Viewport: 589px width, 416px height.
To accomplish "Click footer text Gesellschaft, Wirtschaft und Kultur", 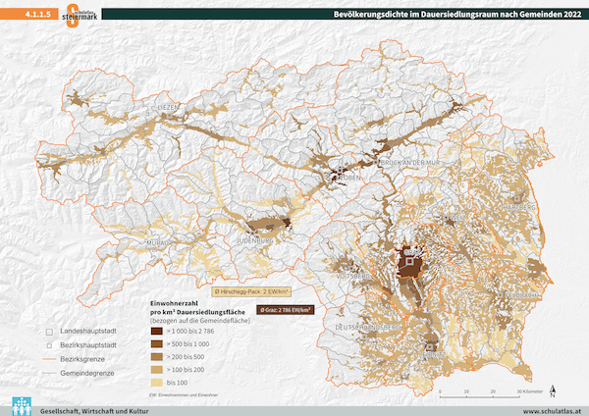I will (94, 411).
